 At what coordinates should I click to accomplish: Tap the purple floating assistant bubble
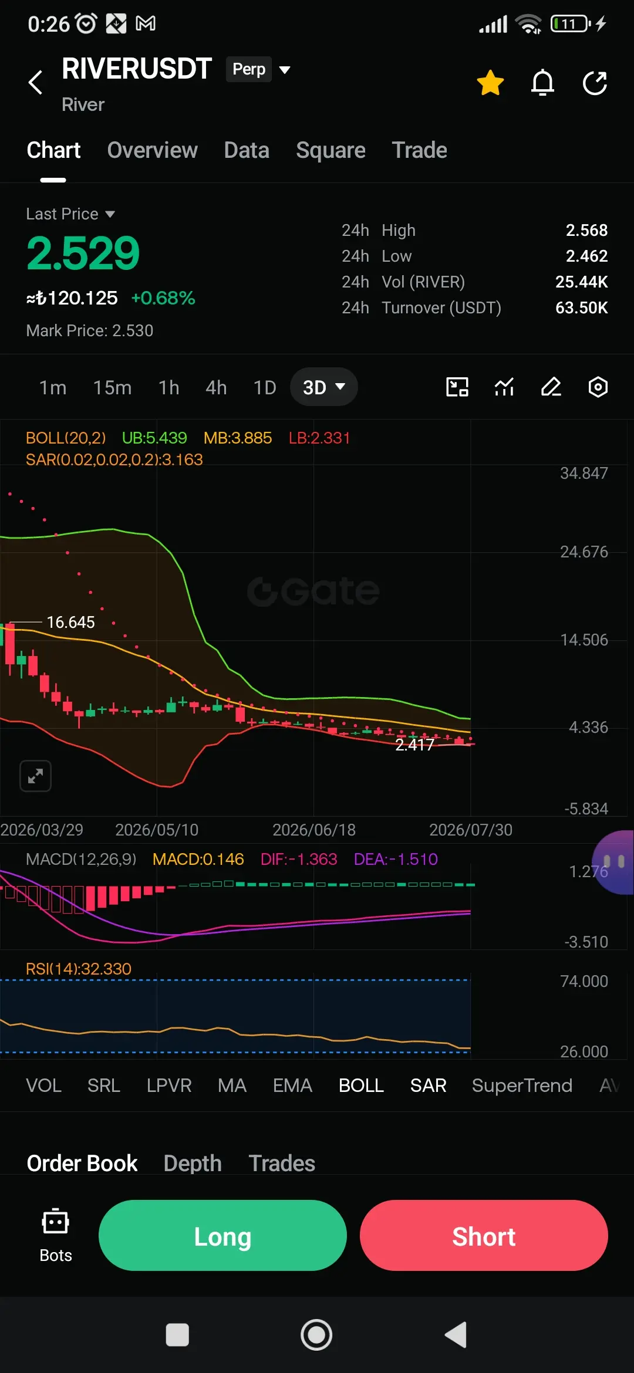[613, 862]
